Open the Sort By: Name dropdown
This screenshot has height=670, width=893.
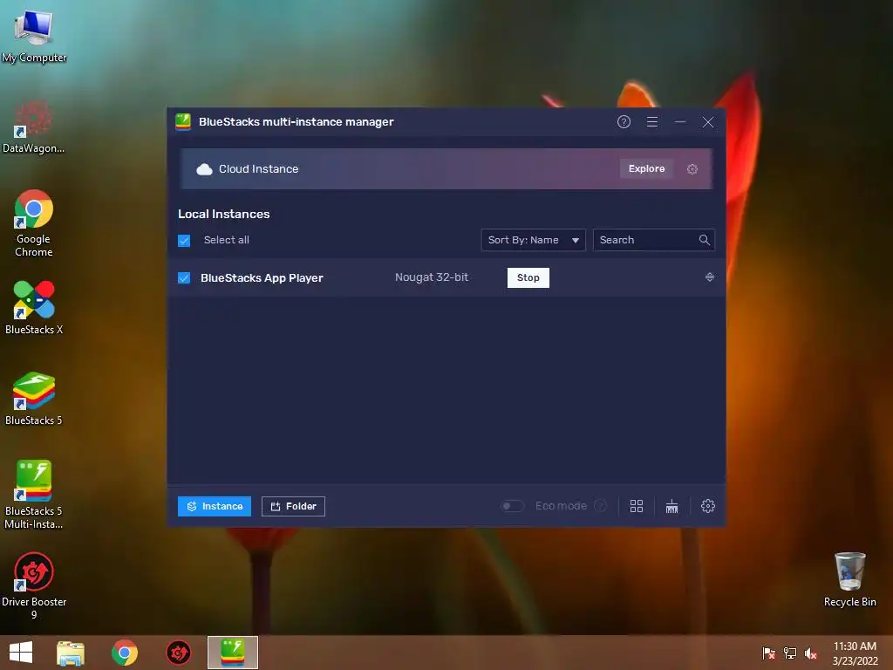click(x=533, y=240)
